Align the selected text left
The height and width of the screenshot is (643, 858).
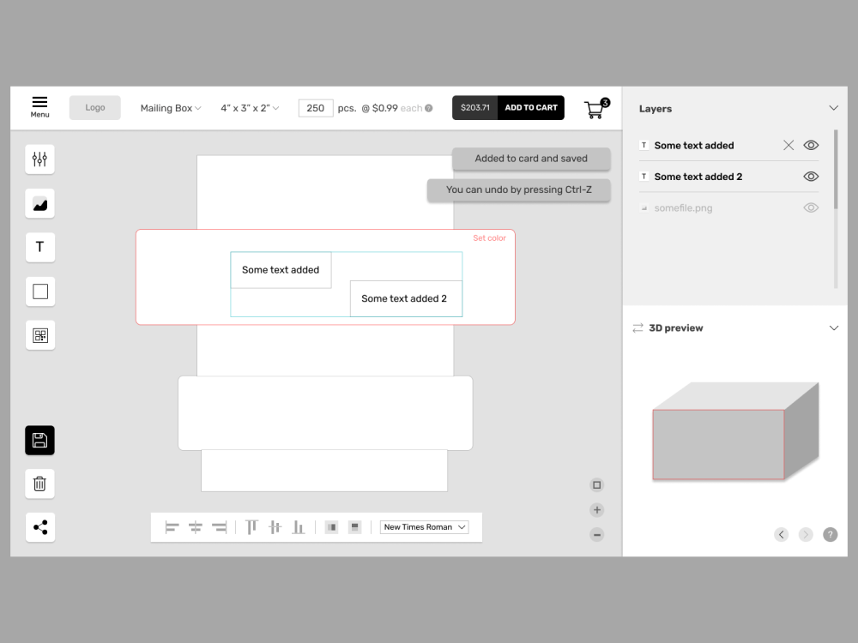click(171, 526)
